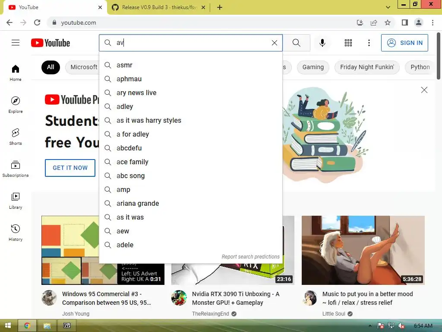This screenshot has height=332, width=442.
Task: Open a new browser tab
Action: click(x=220, y=7)
